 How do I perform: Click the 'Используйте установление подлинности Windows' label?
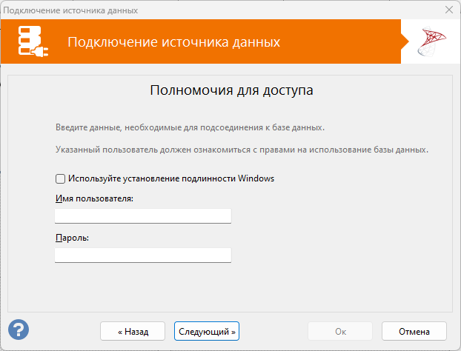pos(170,178)
